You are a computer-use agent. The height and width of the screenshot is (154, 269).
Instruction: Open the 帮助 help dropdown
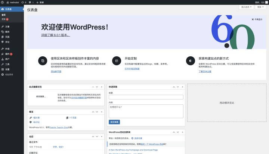click(260, 7)
